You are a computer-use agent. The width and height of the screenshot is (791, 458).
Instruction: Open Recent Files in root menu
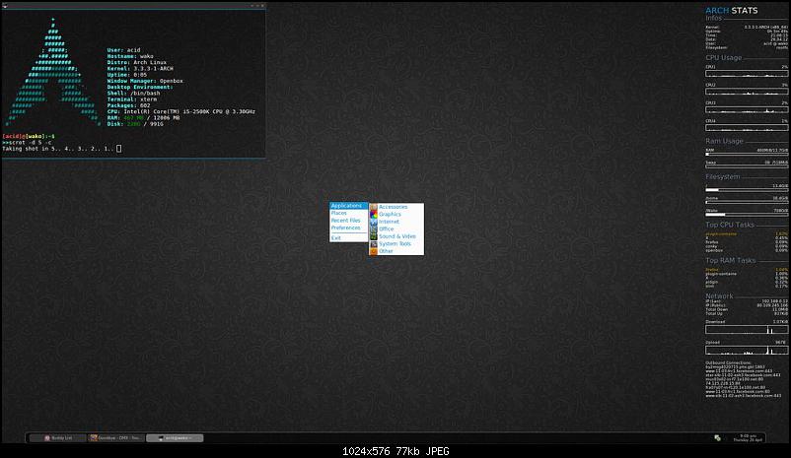pyautogui.click(x=348, y=221)
